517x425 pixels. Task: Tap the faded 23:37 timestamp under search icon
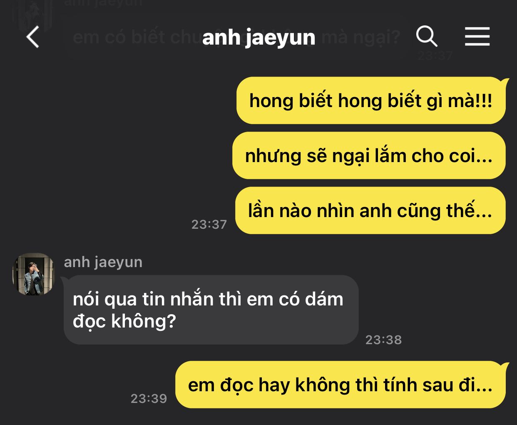[x=435, y=55]
